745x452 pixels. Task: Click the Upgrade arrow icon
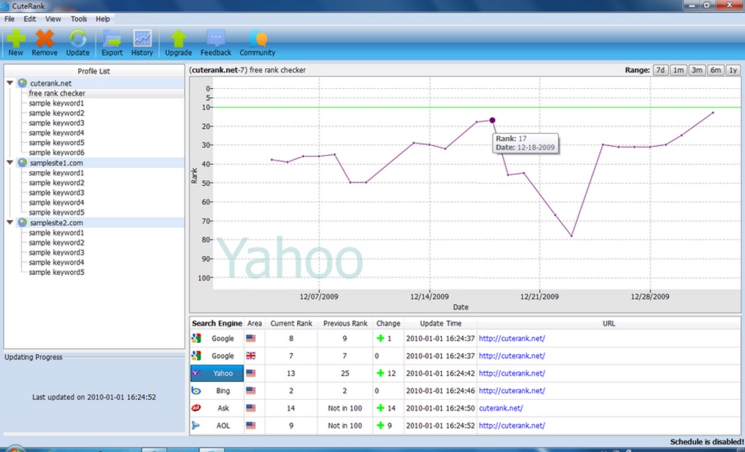click(178, 39)
